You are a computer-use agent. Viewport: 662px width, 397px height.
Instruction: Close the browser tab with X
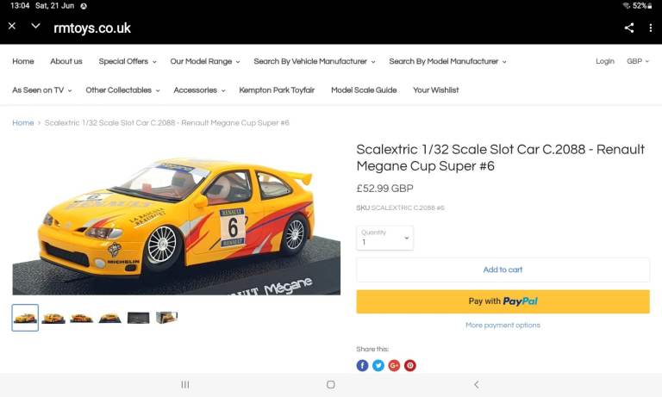(x=12, y=27)
